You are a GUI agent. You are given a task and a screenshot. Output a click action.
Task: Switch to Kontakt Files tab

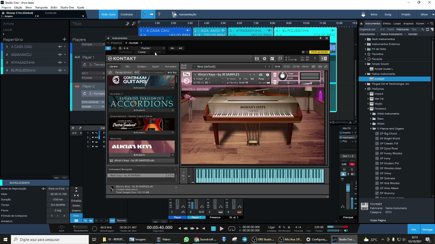coord(127,67)
